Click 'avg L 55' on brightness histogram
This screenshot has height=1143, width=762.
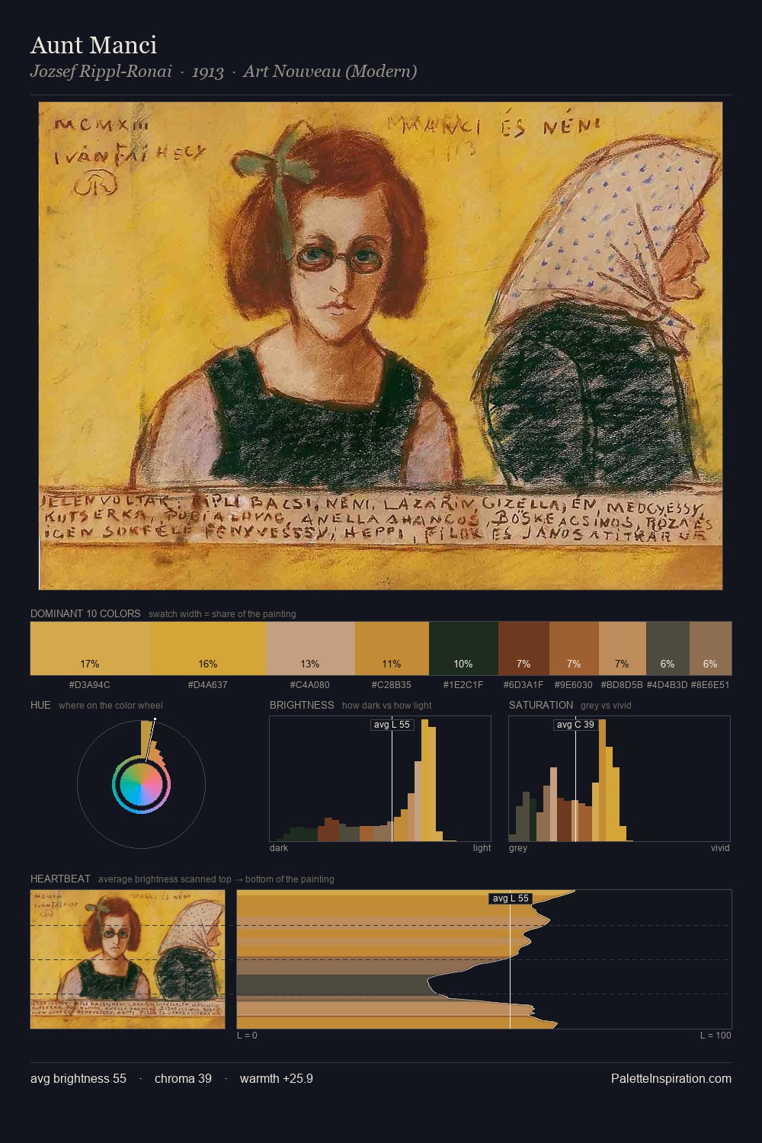392,725
